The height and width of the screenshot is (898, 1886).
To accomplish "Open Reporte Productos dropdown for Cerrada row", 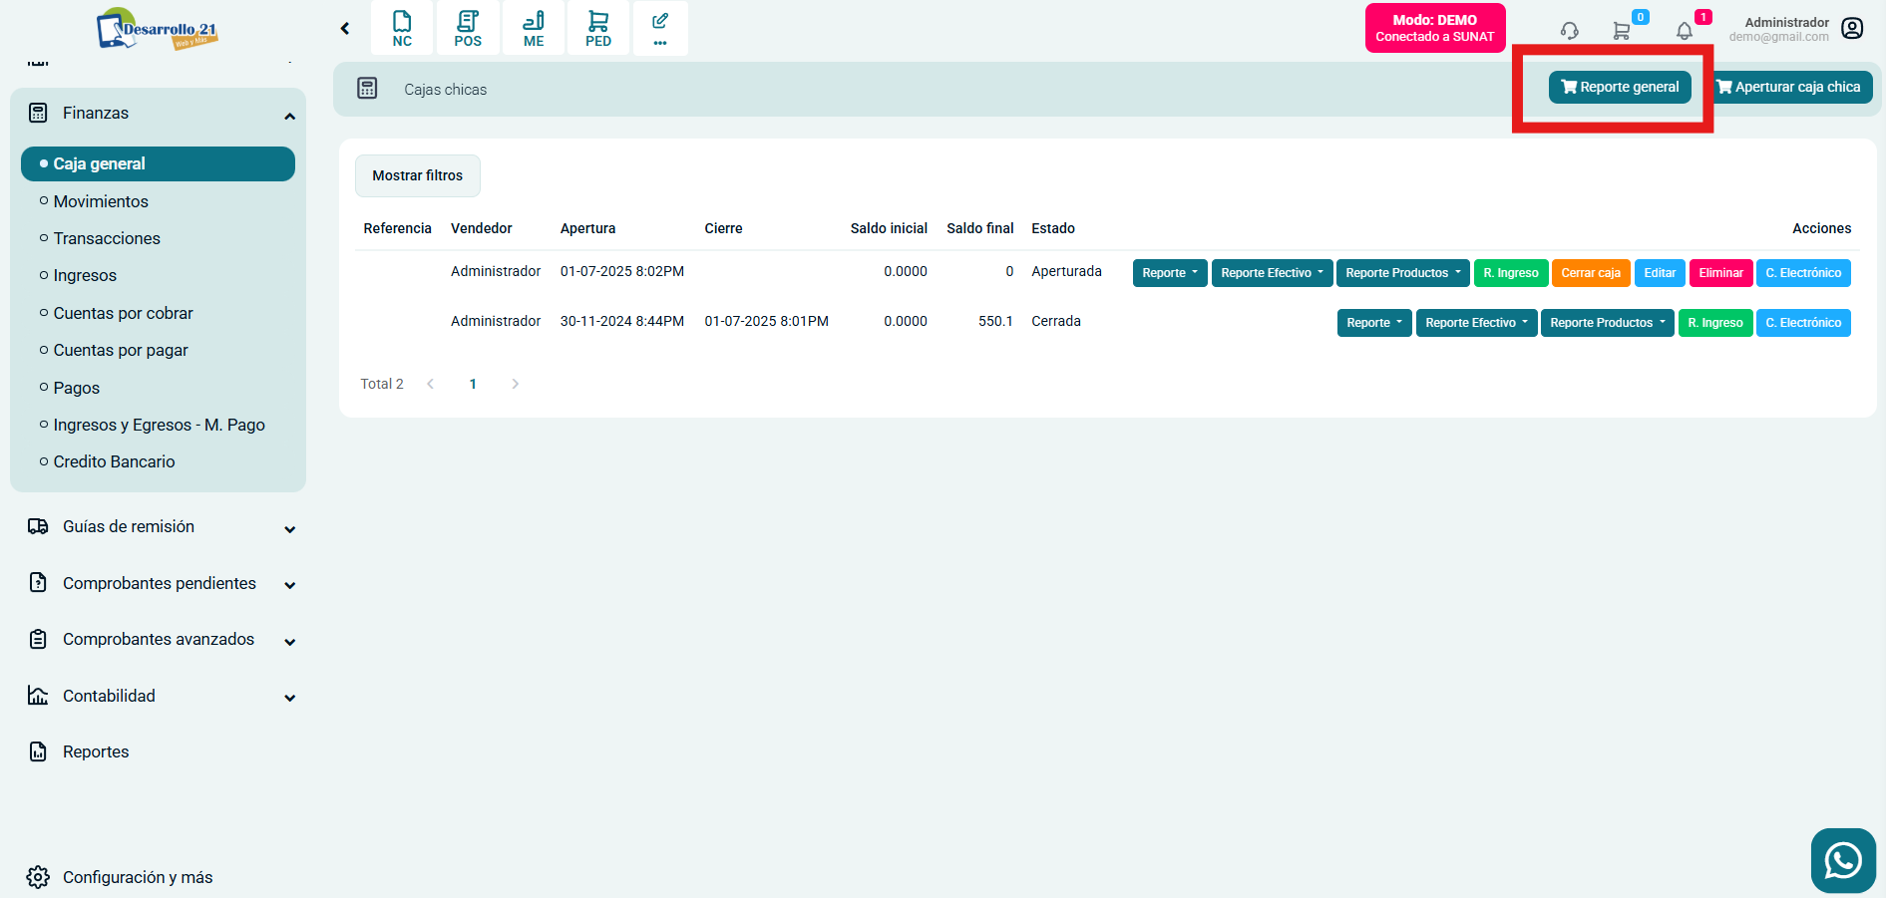I will click(x=1607, y=323).
